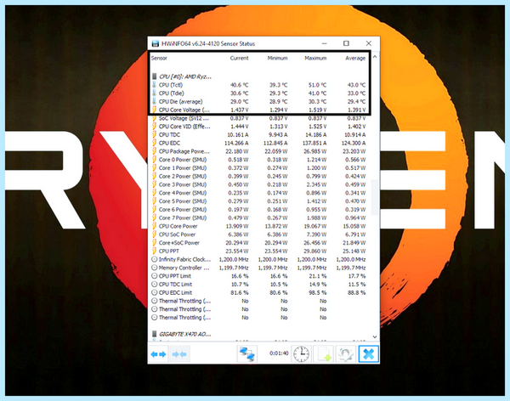Click maximum value 2.345 W
Viewport: 510px width, 401px height.
316,184
